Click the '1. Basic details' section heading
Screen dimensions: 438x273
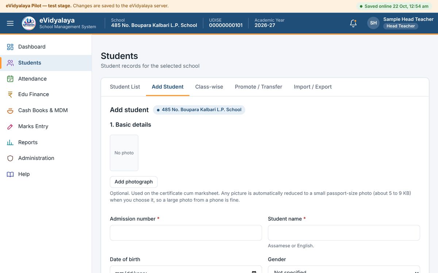pos(130,124)
